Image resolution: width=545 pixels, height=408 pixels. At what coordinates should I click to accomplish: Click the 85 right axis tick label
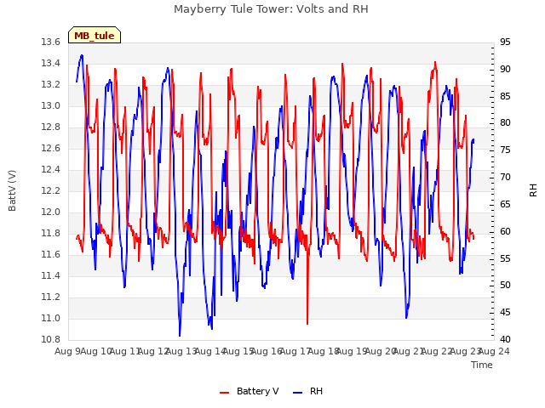click(x=505, y=96)
